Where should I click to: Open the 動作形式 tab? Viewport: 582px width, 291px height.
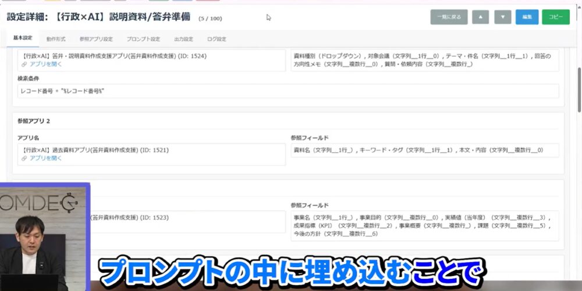[x=56, y=39]
